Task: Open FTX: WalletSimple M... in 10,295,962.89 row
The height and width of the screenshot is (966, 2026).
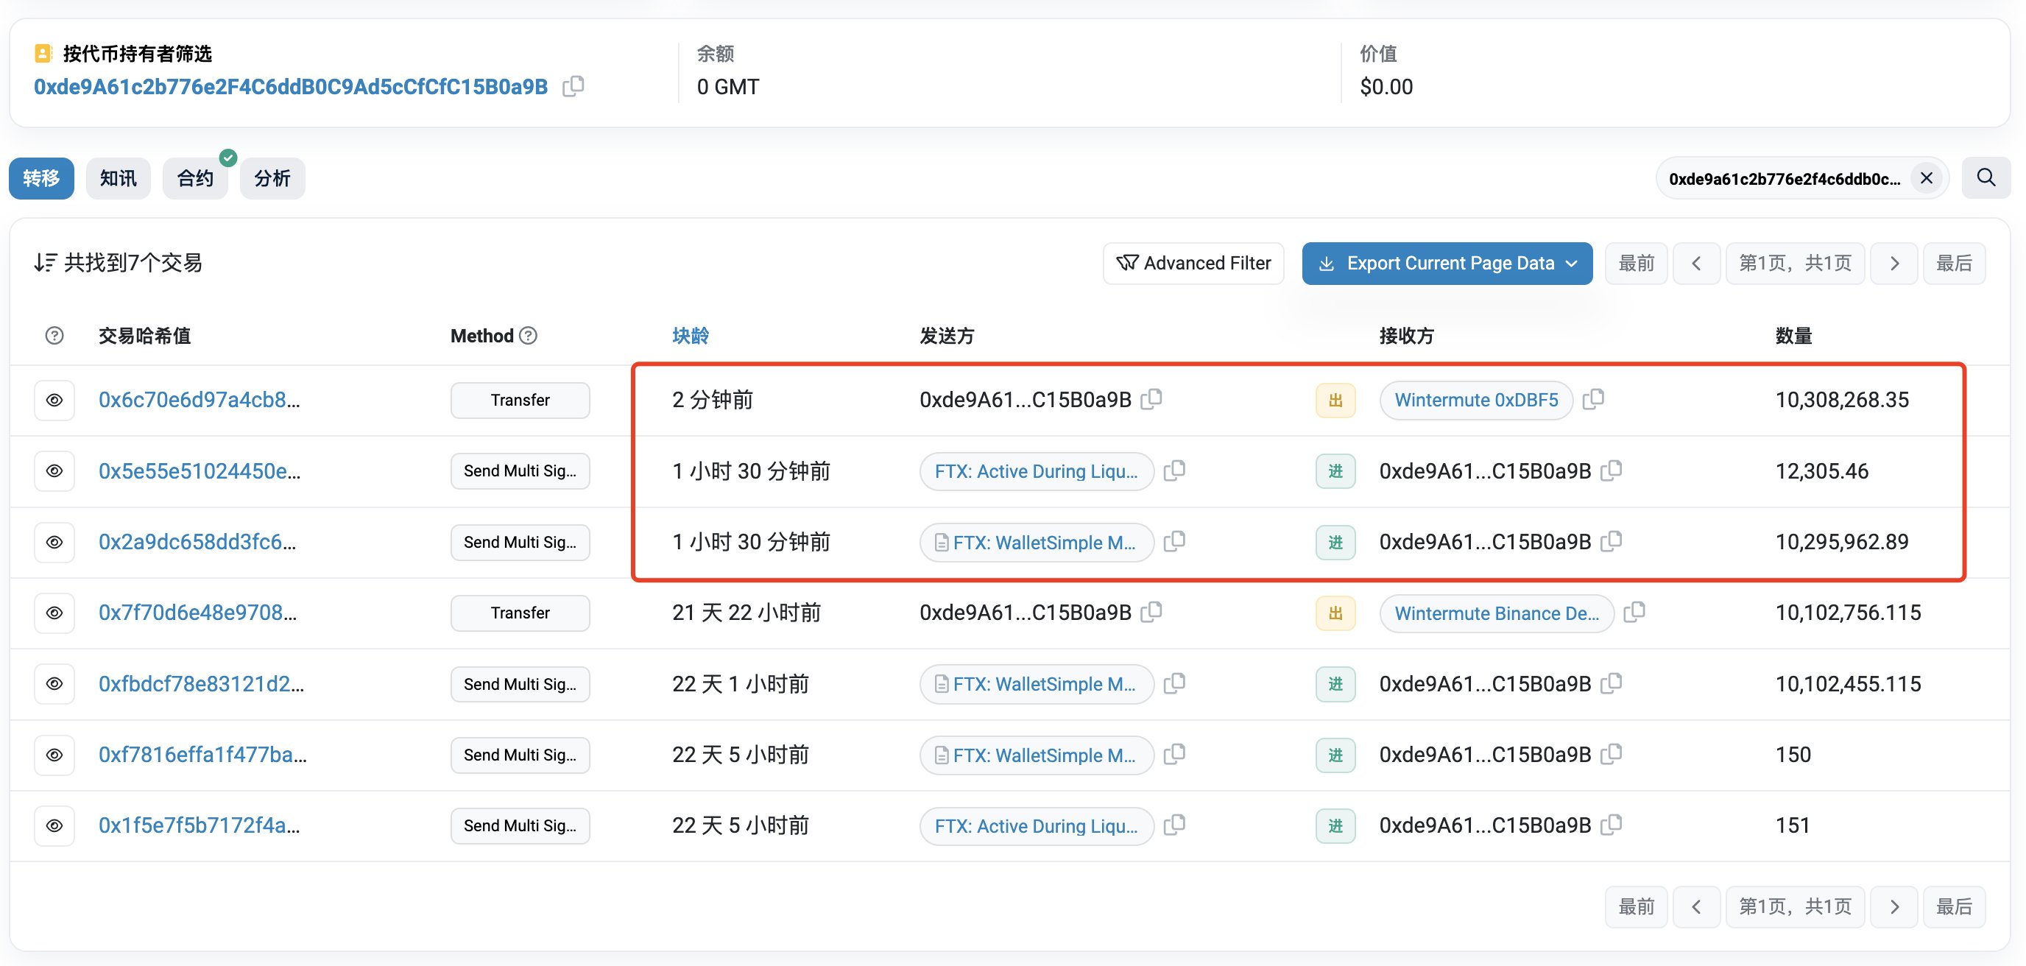Action: pos(1037,542)
